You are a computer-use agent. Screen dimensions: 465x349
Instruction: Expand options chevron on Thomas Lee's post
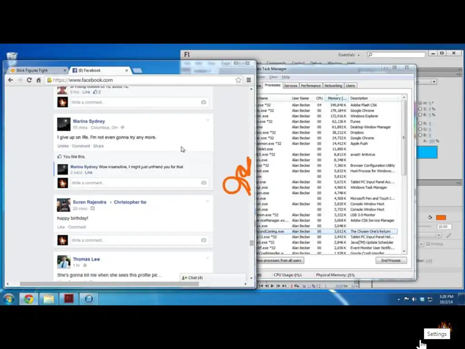pos(208,258)
